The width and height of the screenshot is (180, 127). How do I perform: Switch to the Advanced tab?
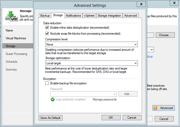(x=130, y=16)
